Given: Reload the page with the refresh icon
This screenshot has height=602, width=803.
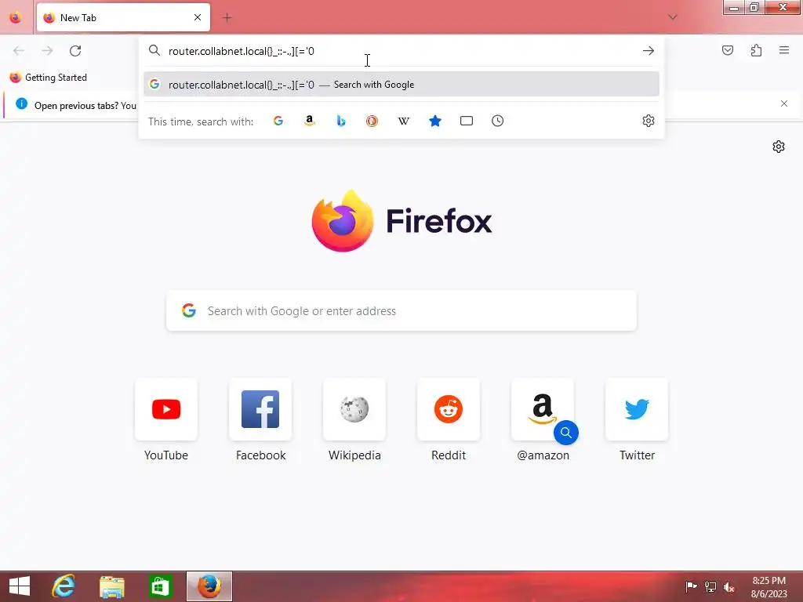Looking at the screenshot, I should [75, 51].
